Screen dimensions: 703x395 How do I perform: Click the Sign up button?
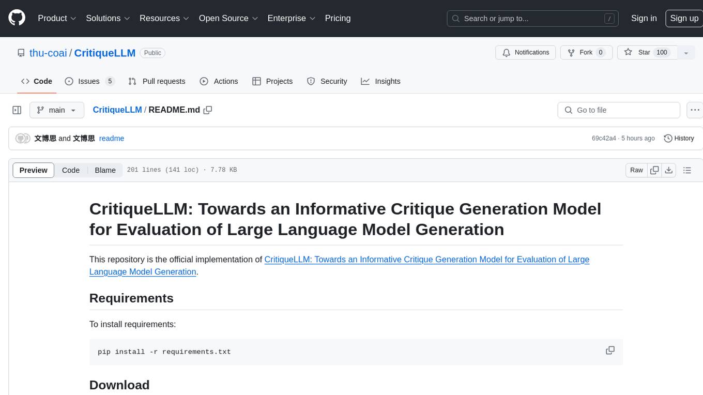point(684,18)
